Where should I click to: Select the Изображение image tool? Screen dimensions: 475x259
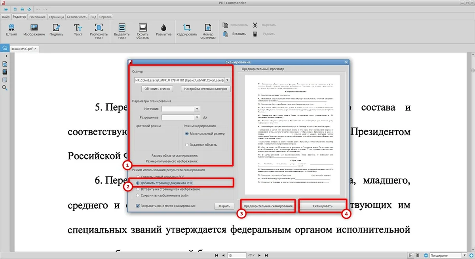34,28
